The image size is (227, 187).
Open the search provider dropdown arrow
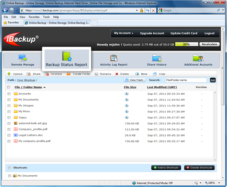click(223, 10)
